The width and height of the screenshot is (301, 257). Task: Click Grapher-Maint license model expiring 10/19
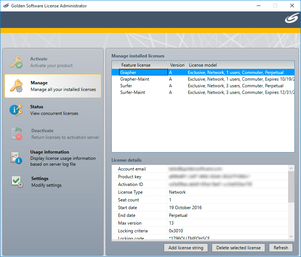tap(241, 79)
